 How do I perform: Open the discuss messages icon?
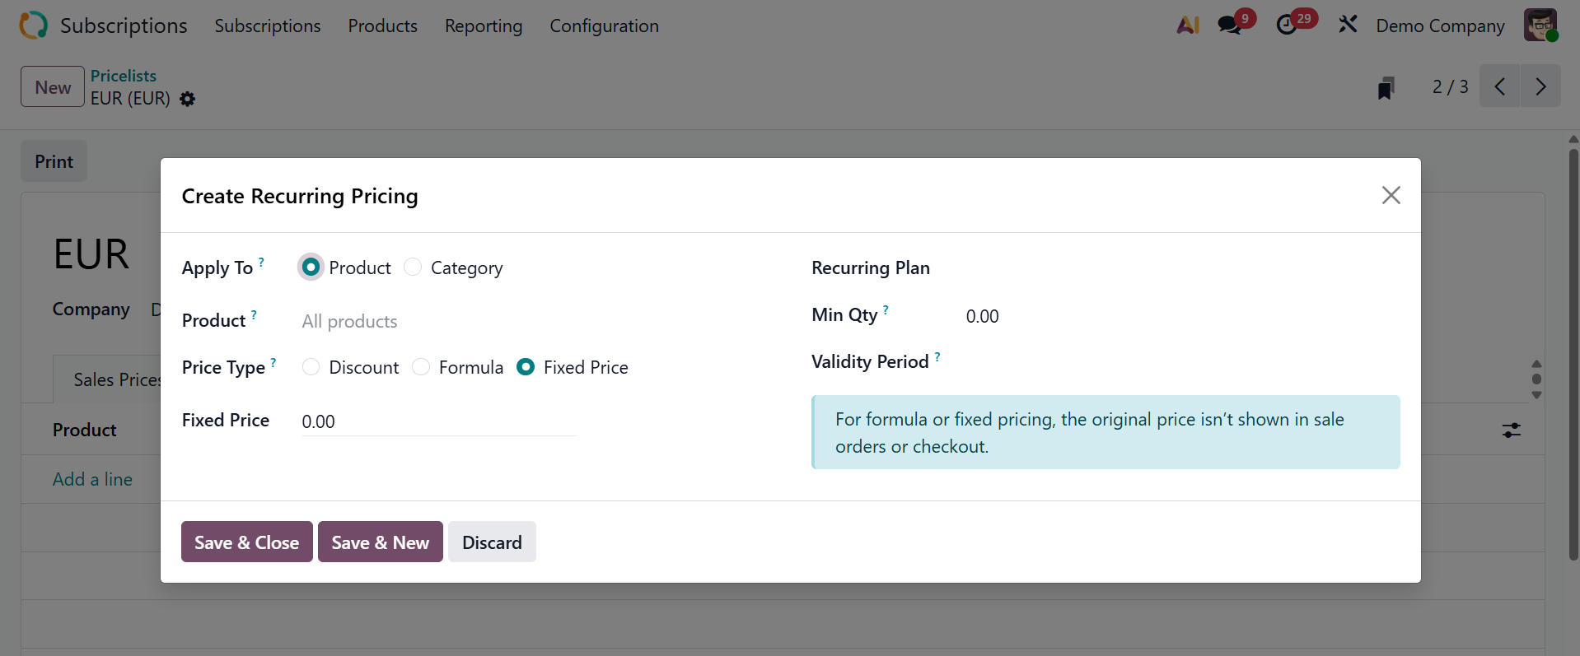coord(1230,26)
